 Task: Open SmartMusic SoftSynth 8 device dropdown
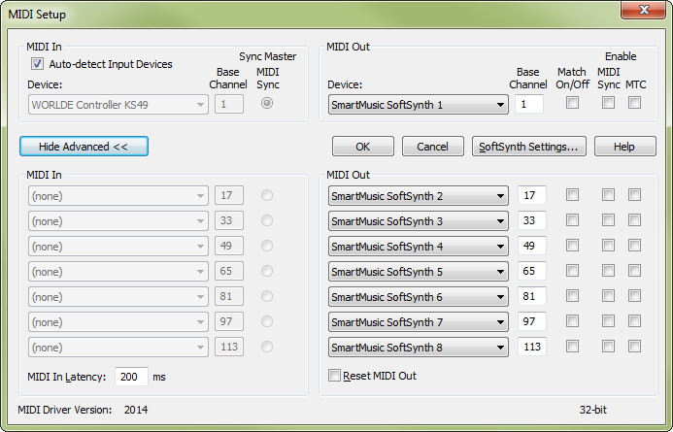click(x=418, y=348)
